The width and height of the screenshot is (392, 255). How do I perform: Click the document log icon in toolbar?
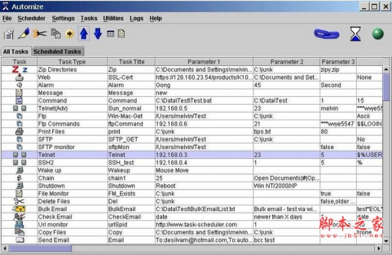coord(122,33)
